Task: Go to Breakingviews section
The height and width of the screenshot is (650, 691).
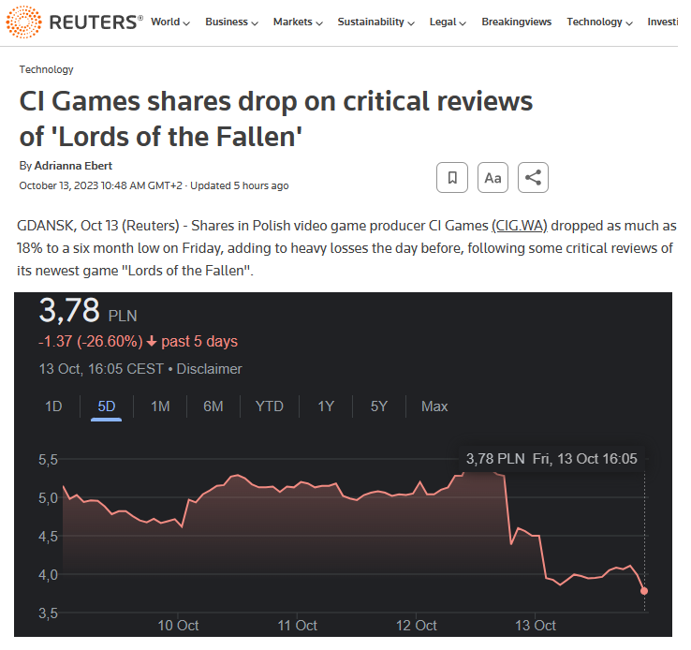Action: click(516, 22)
